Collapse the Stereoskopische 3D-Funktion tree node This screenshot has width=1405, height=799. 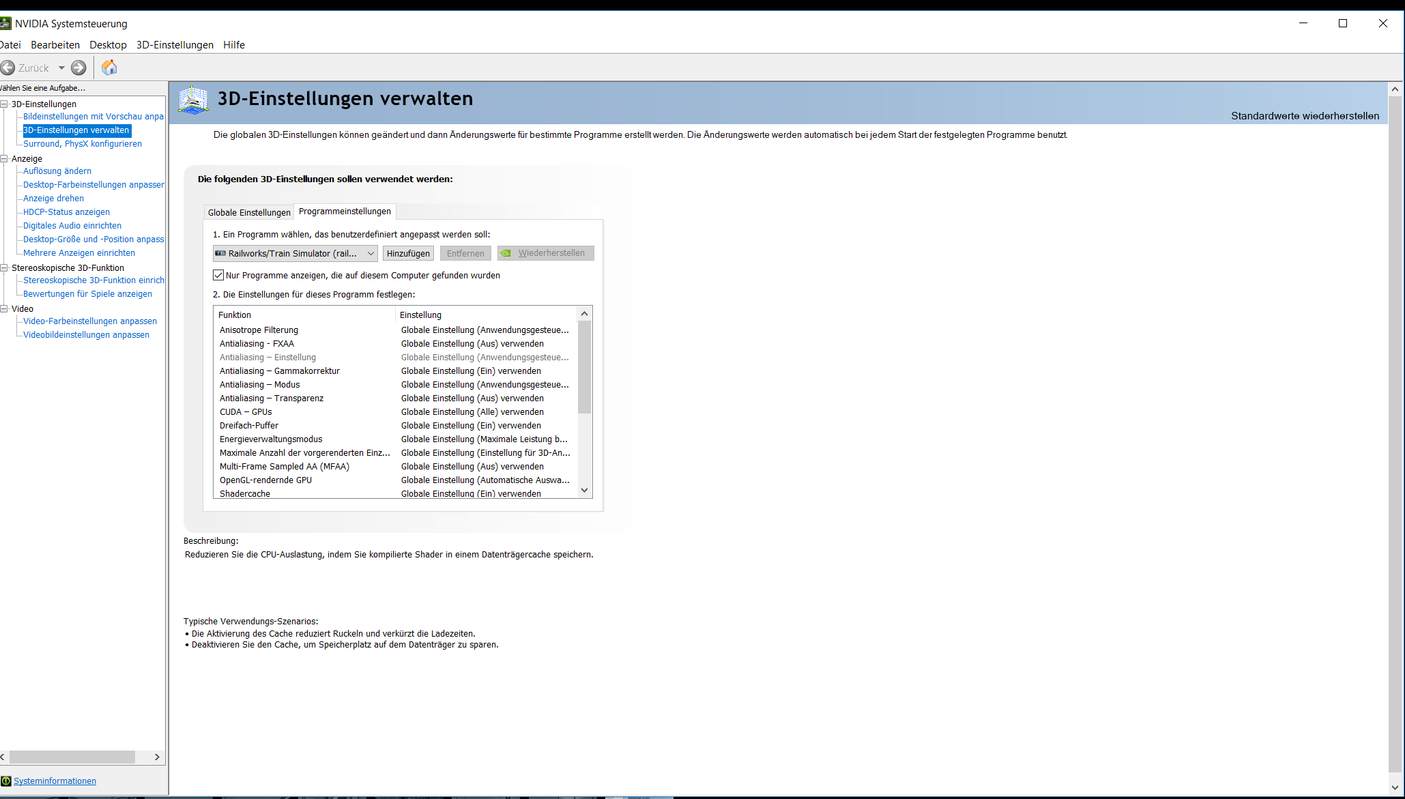pyautogui.click(x=4, y=267)
